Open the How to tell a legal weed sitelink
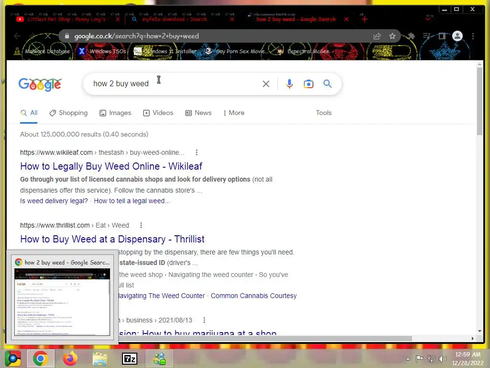 point(132,201)
